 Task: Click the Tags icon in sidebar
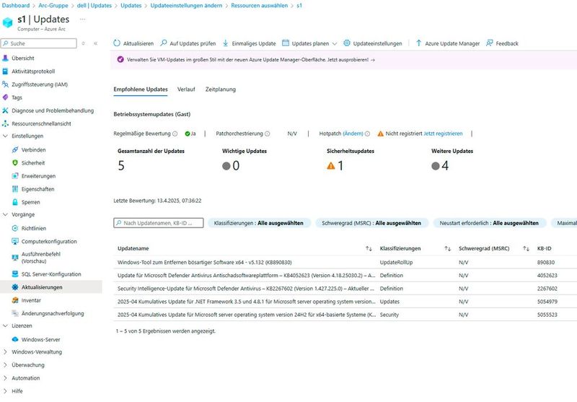point(5,97)
